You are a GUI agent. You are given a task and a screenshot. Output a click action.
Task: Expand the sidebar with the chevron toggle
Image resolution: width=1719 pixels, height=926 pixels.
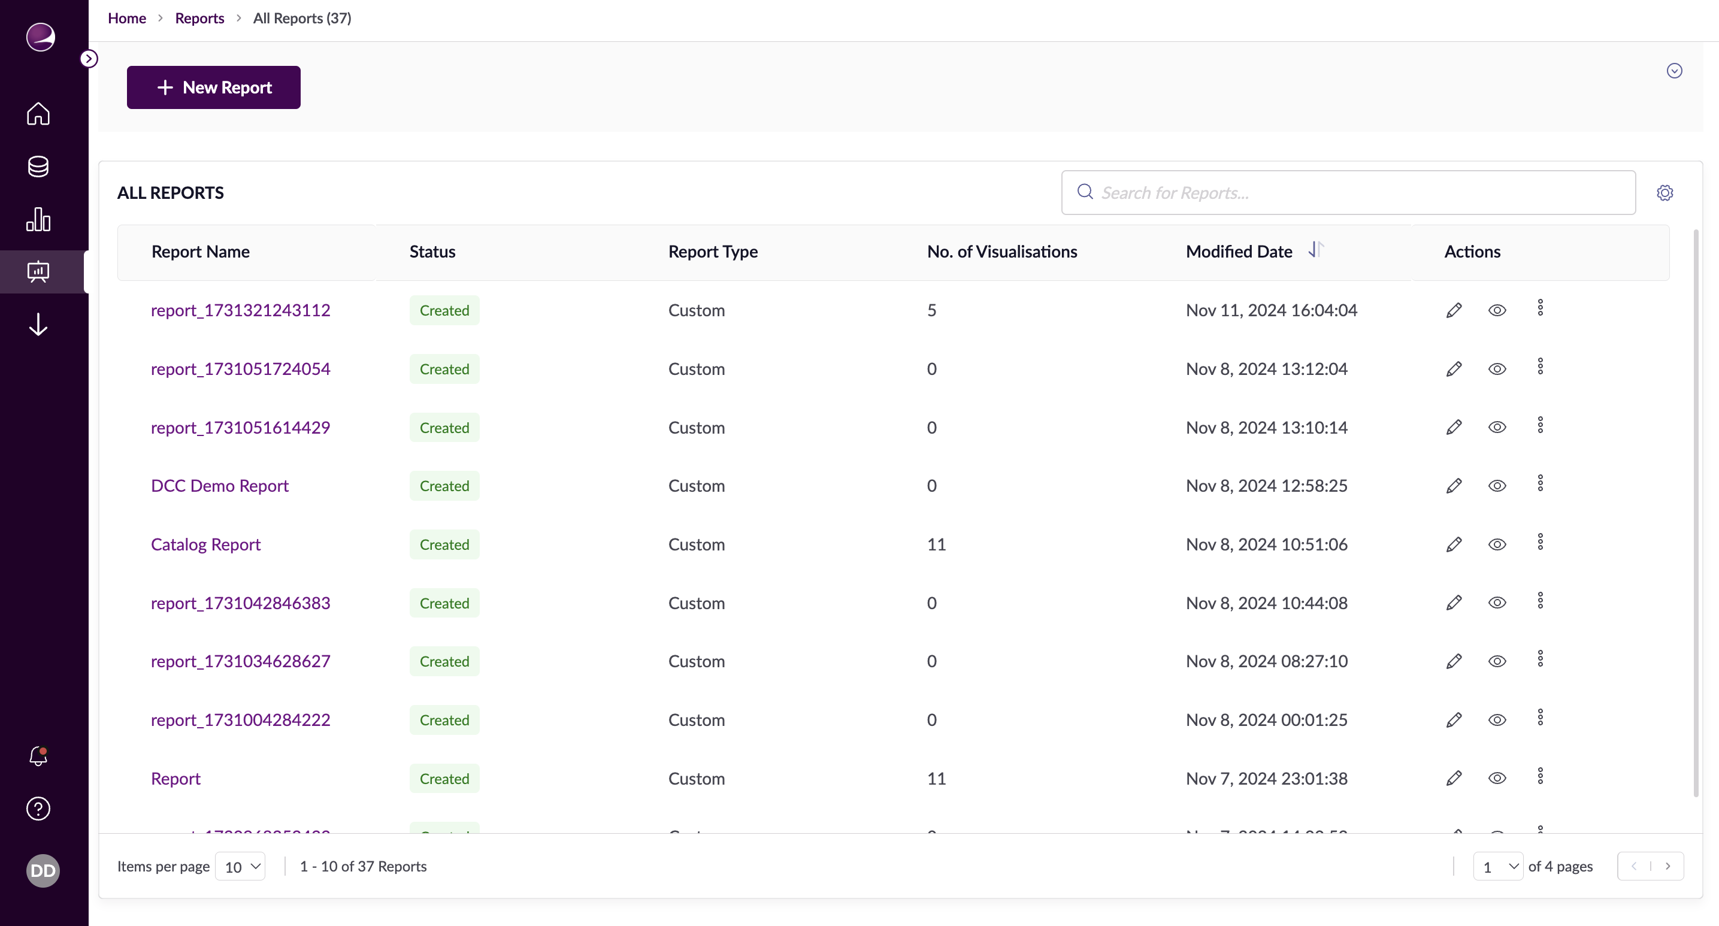89,58
